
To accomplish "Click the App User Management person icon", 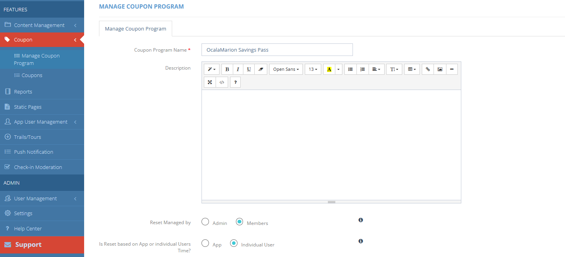I will coord(7,122).
